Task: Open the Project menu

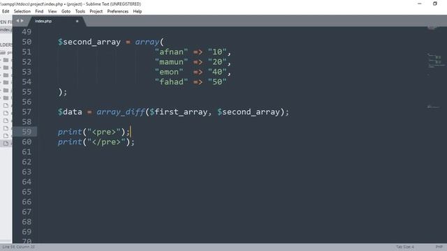Action: [x=96, y=11]
